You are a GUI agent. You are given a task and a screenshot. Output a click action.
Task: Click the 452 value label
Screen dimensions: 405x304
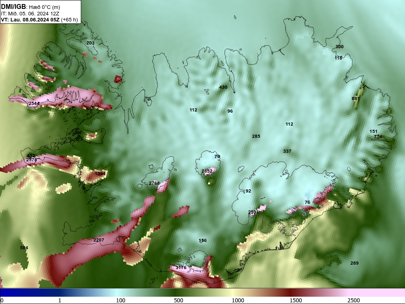tap(31, 156)
